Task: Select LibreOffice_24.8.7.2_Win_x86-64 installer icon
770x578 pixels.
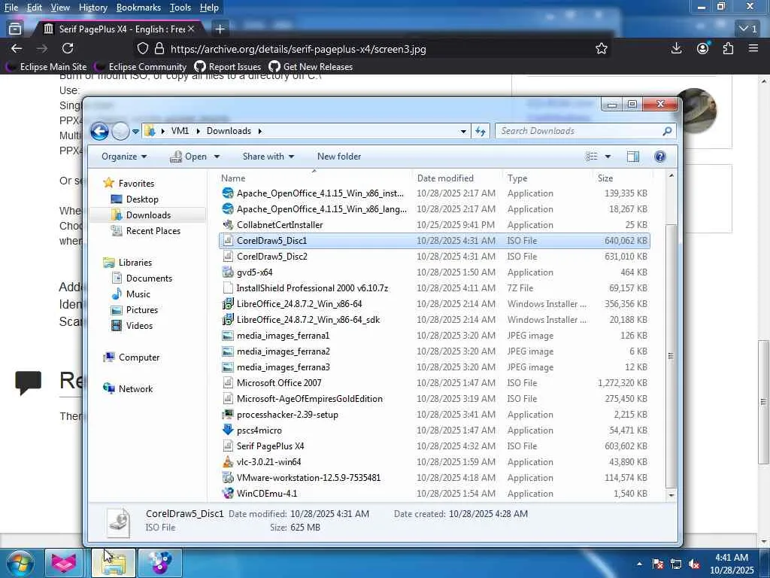Action: click(228, 304)
